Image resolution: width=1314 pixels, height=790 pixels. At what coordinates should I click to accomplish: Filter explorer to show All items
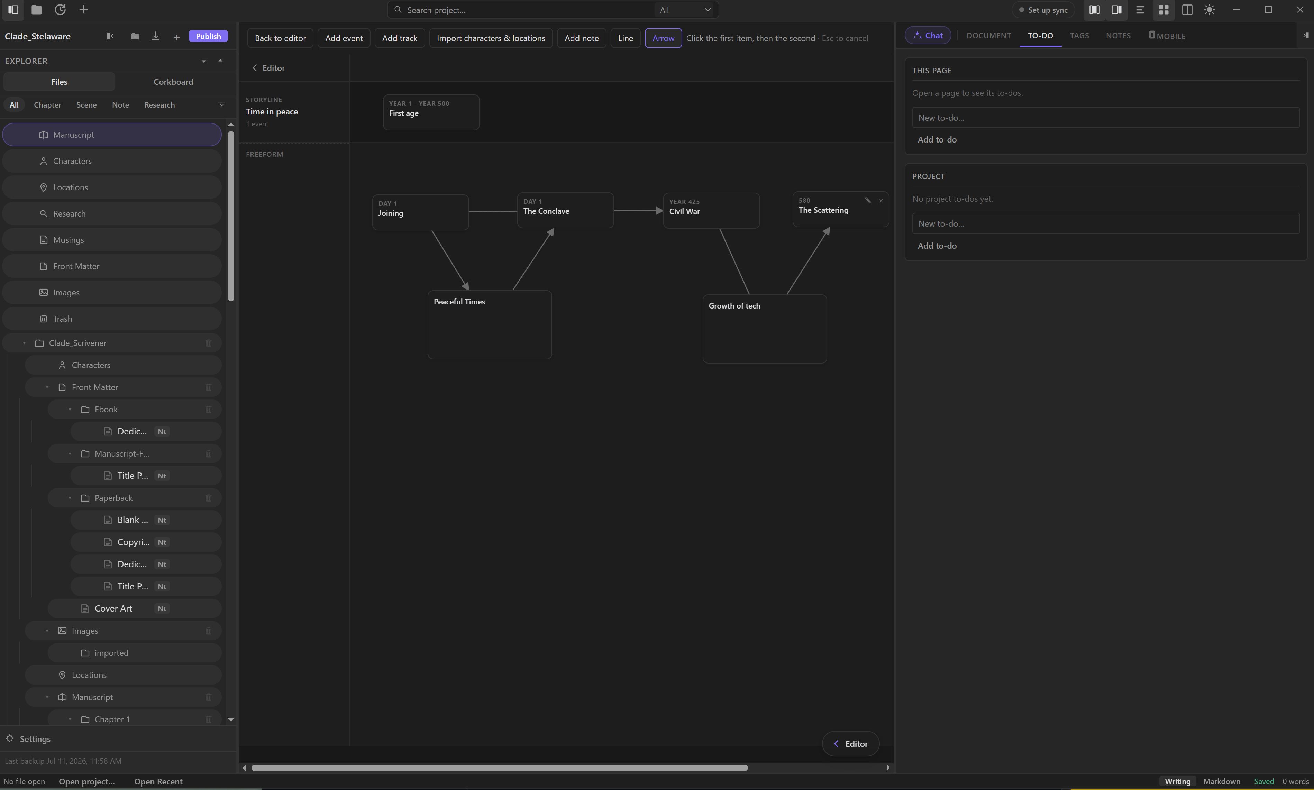[x=14, y=105]
